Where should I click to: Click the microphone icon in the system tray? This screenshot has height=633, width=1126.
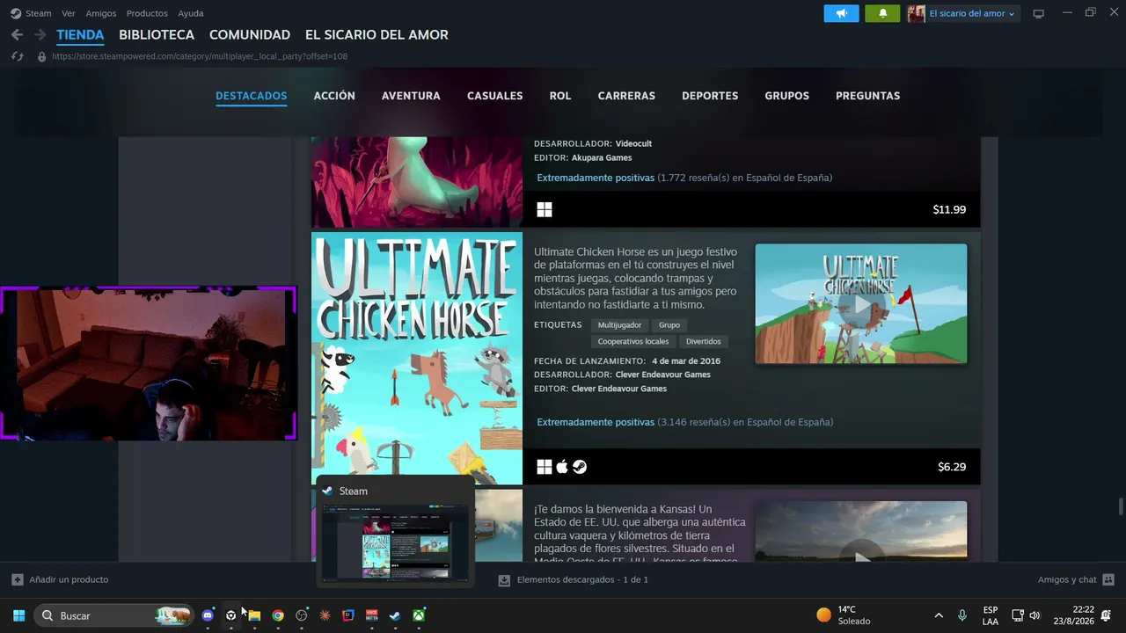tap(961, 615)
